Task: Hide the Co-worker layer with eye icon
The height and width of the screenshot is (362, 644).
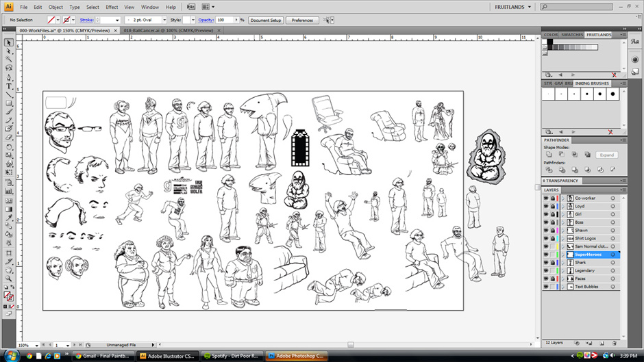Action: pos(546,198)
